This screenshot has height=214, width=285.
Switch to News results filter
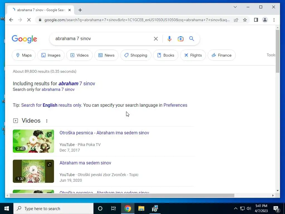106,55
